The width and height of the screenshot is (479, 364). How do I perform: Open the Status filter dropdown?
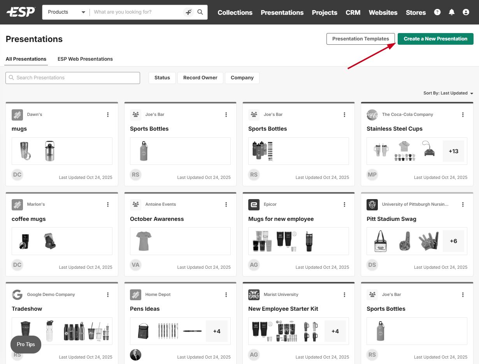[x=162, y=78]
